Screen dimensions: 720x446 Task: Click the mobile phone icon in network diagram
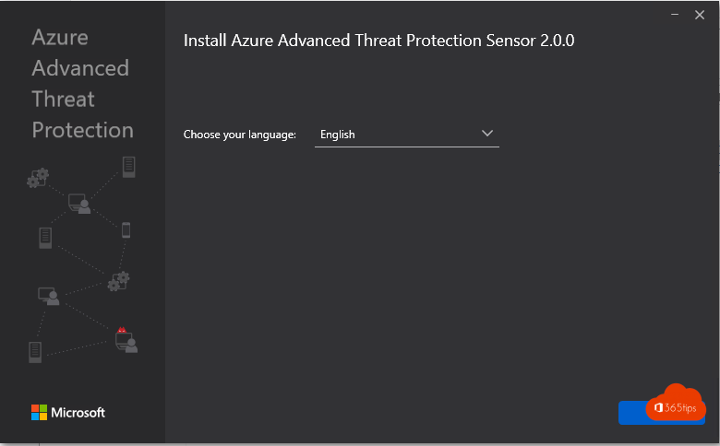tap(126, 230)
